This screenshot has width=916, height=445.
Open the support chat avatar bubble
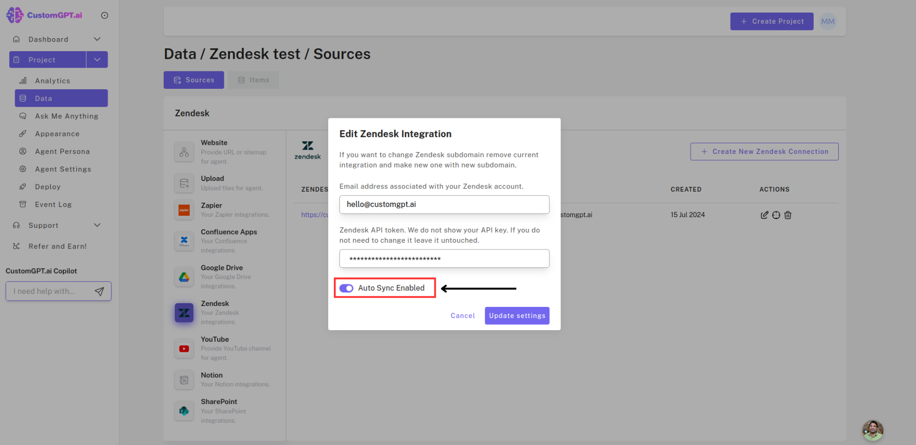tap(873, 430)
